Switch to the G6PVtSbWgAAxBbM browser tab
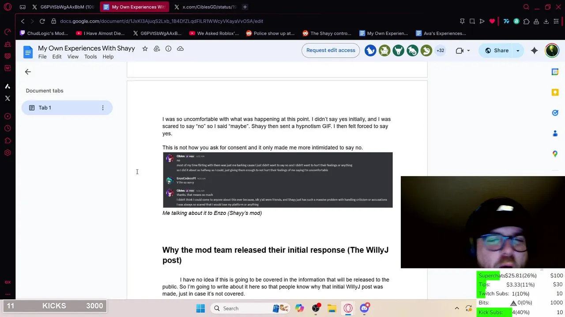Viewport: 565px width, 317px height. 63,7
